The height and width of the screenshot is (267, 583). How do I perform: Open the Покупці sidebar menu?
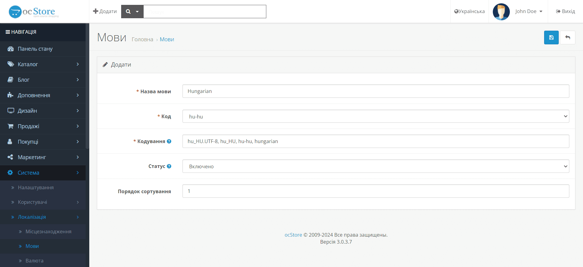[43, 142]
